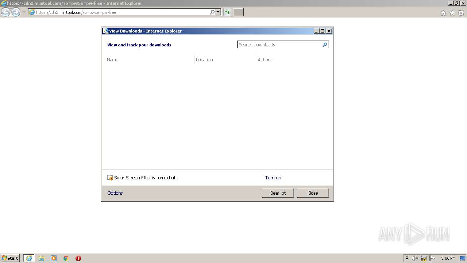Launch Google Chrome from taskbar
The width and height of the screenshot is (467, 263).
[x=66, y=258]
